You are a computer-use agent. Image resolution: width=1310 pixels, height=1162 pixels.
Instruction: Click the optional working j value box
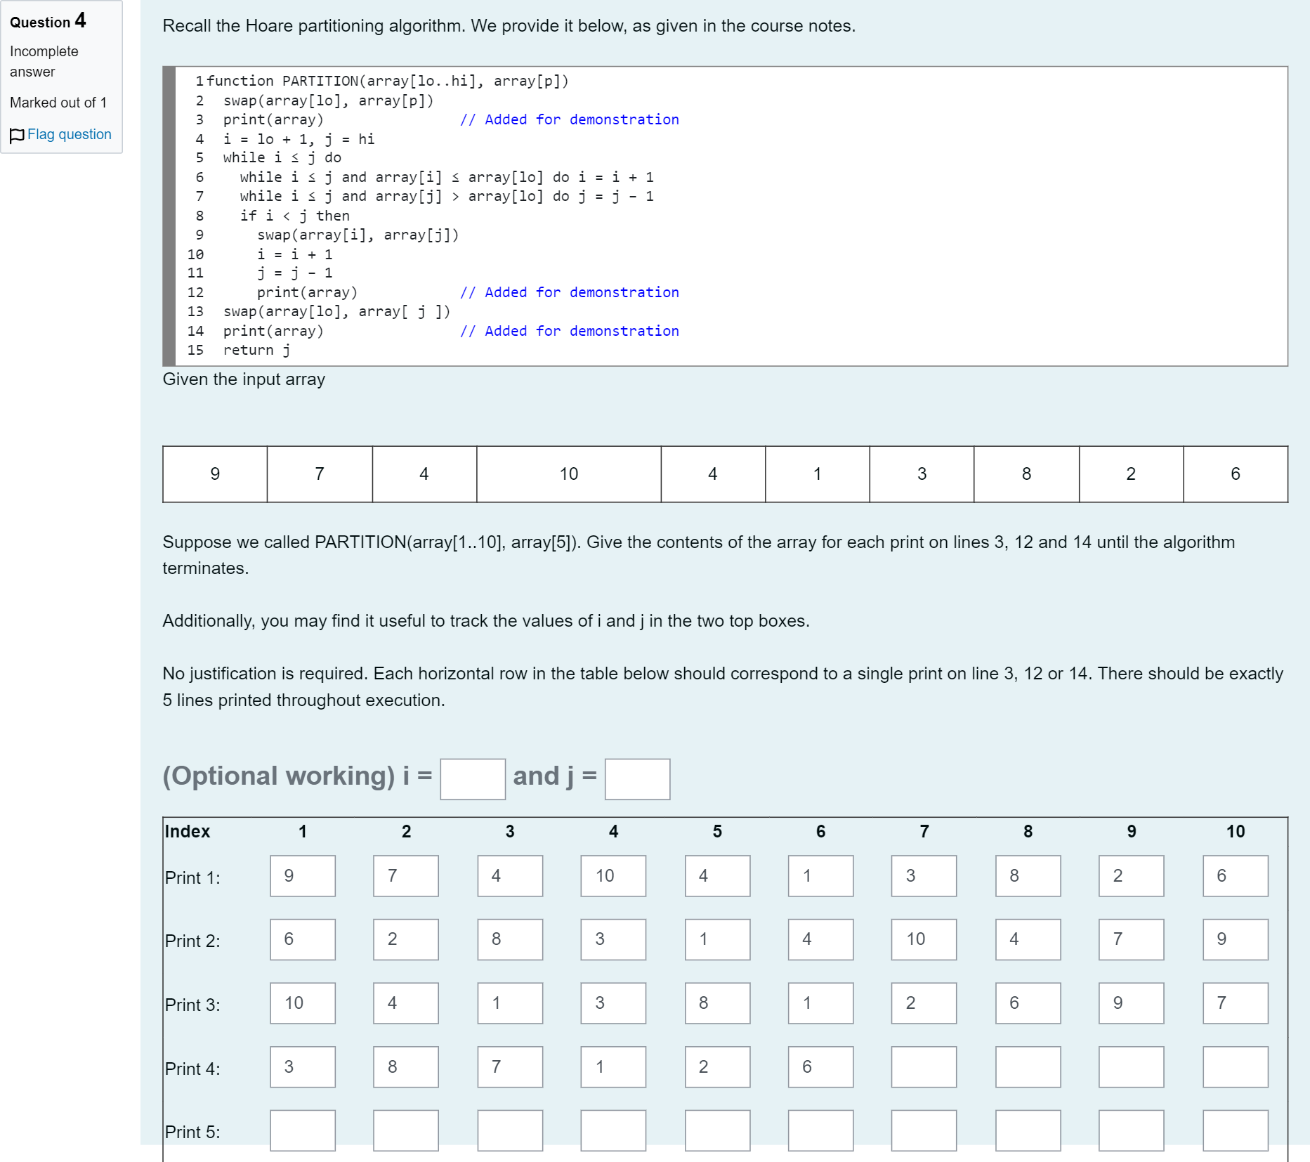(637, 779)
